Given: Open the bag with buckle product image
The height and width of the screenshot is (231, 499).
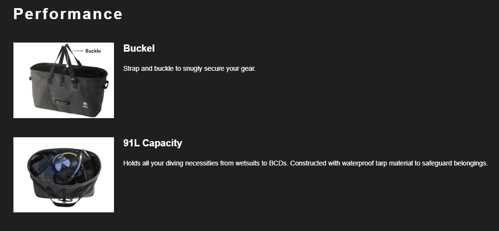Looking at the screenshot, I should tap(64, 80).
